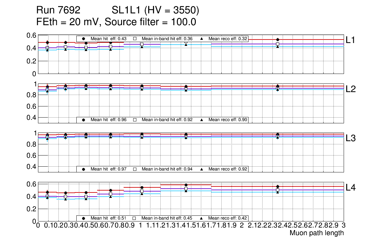Viewport: 382px width, 246px height.
Task: Pick the open square marker in L2 legend
Action: click(135, 120)
